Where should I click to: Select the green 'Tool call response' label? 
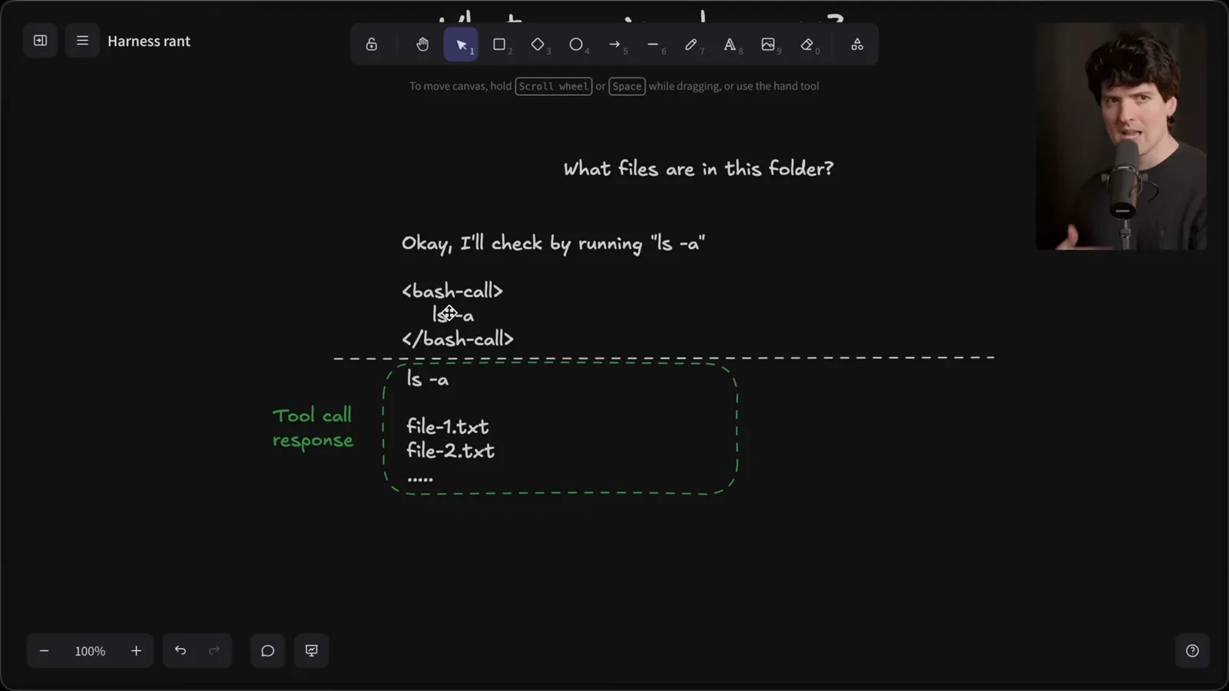(x=313, y=428)
